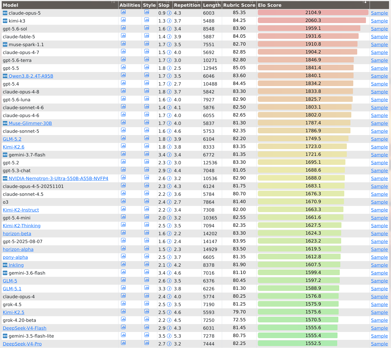This screenshot has width=391, height=348.
Task: Sort by the Style column header
Action: pyautogui.click(x=149, y=5)
